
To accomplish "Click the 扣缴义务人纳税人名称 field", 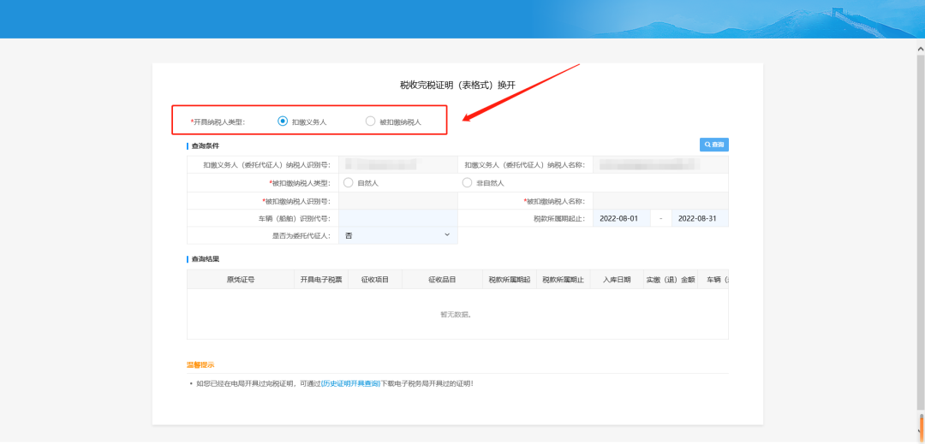I will [660, 165].
